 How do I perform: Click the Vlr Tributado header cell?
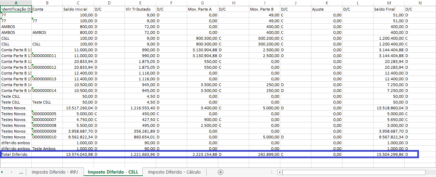click(x=140, y=9)
